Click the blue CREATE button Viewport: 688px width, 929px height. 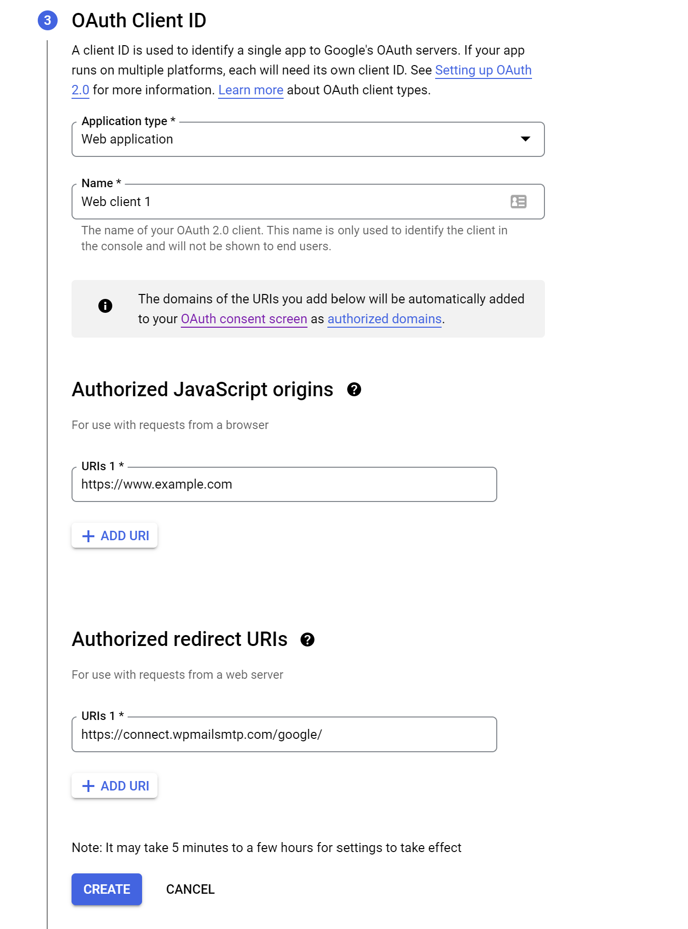tap(107, 889)
